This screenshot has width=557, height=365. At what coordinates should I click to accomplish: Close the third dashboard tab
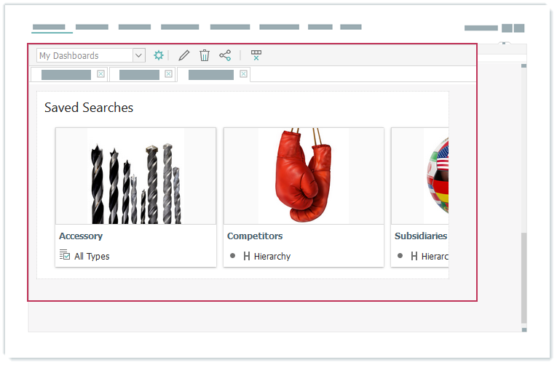click(x=243, y=74)
